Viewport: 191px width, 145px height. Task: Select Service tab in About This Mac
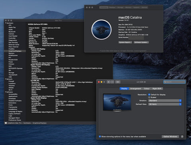144,8
